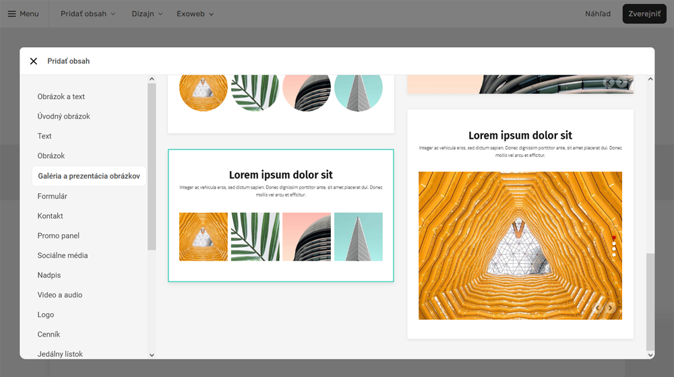Open the hamburger Menu
The width and height of the screenshot is (674, 377).
click(x=23, y=13)
